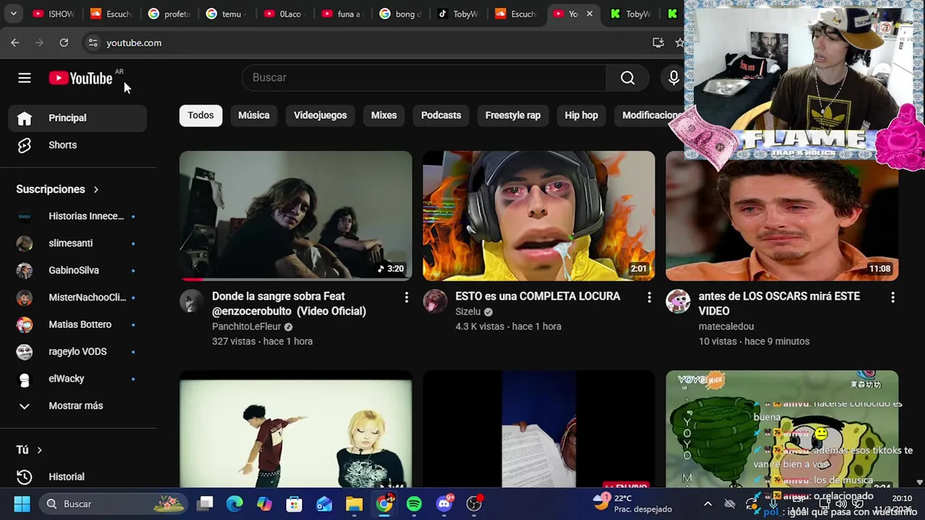
Task: Open Shorts from sidebar
Action: [77, 145]
